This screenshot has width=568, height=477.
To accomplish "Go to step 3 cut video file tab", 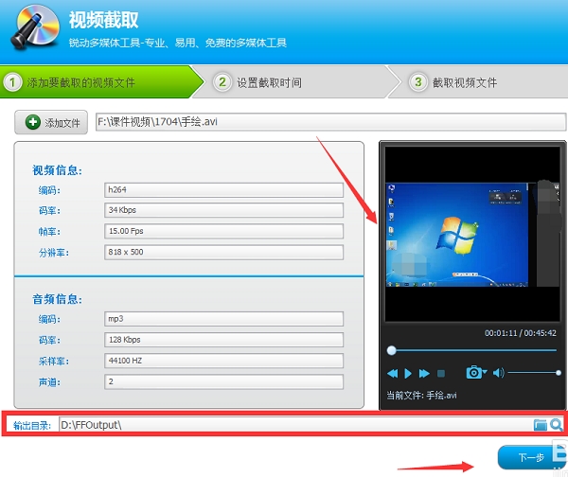I will click(x=478, y=82).
